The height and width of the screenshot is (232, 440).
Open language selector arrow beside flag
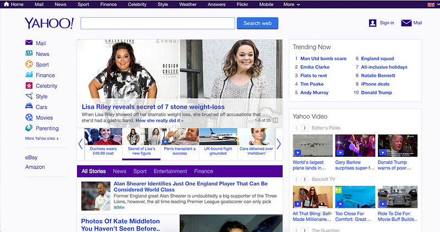[438, 5]
